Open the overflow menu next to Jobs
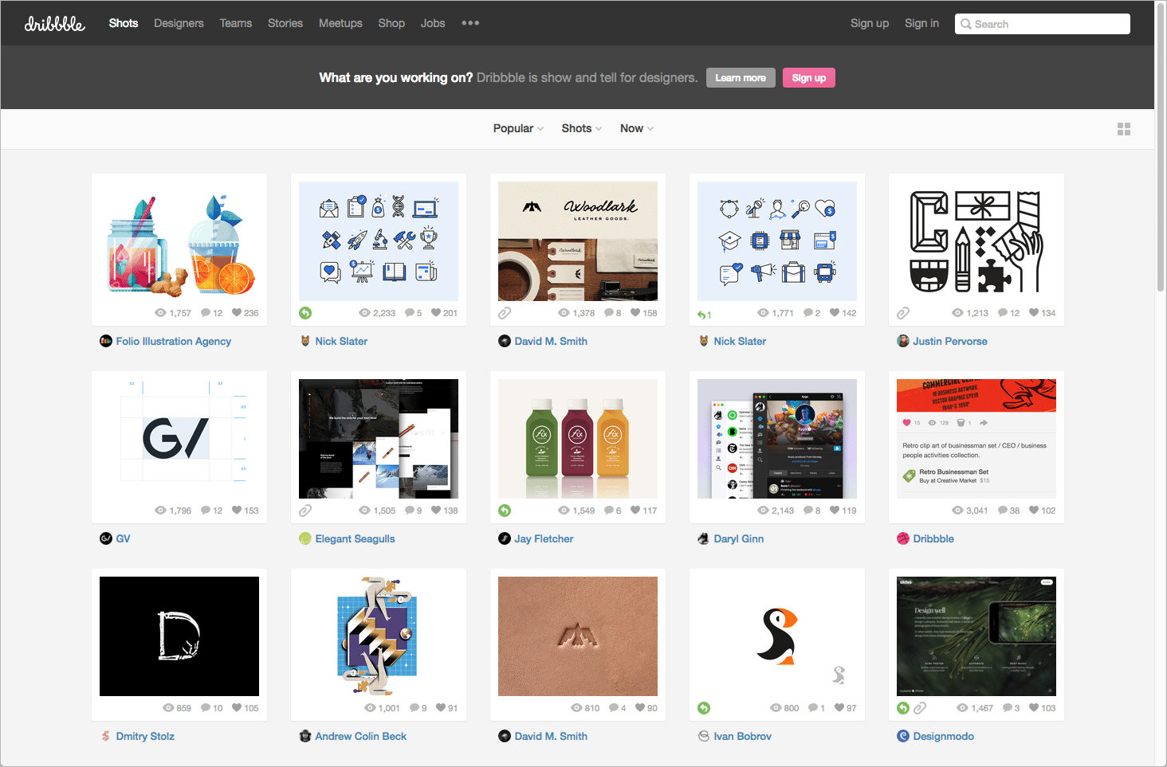This screenshot has height=767, width=1167. (x=470, y=23)
